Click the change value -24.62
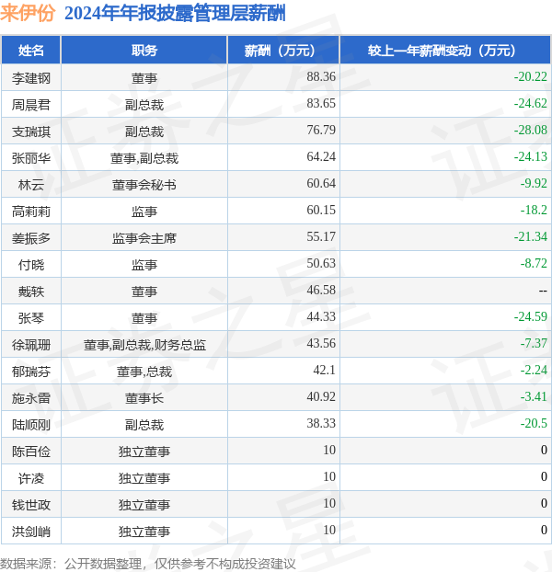This screenshot has width=552, height=572. (531, 103)
